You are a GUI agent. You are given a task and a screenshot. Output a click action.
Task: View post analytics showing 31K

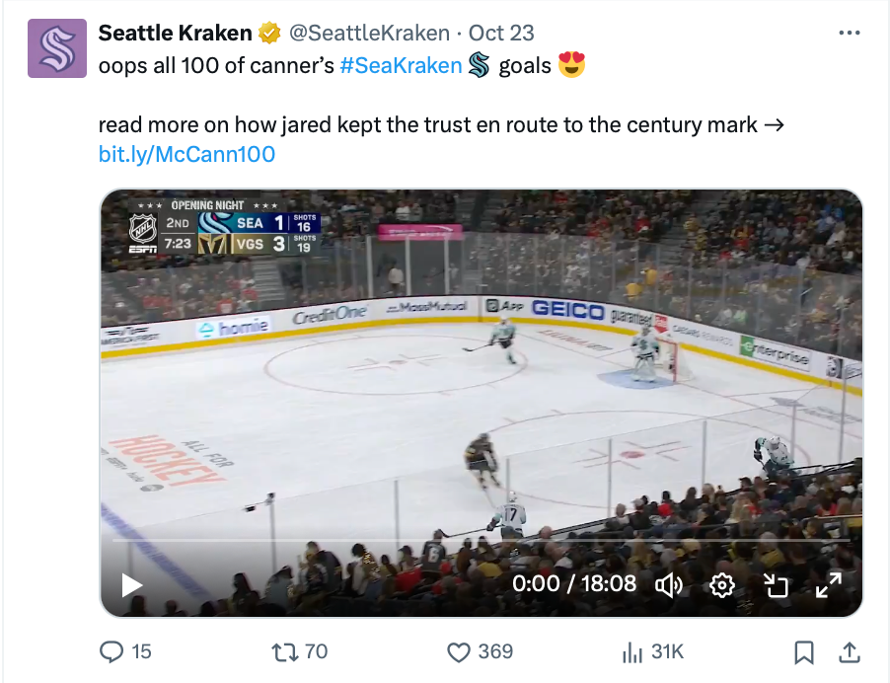[653, 651]
